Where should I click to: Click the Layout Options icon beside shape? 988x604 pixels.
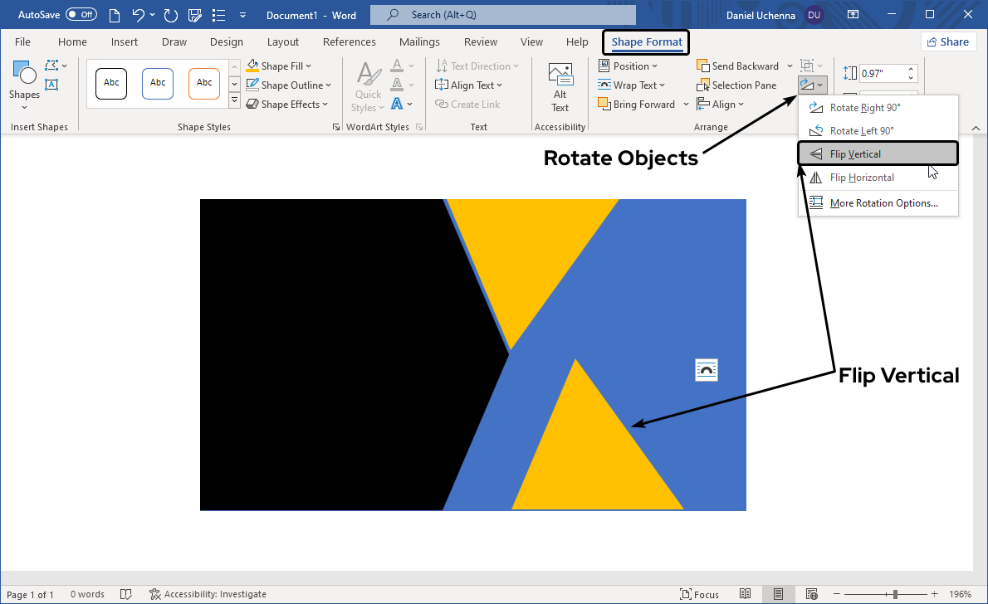pos(706,370)
